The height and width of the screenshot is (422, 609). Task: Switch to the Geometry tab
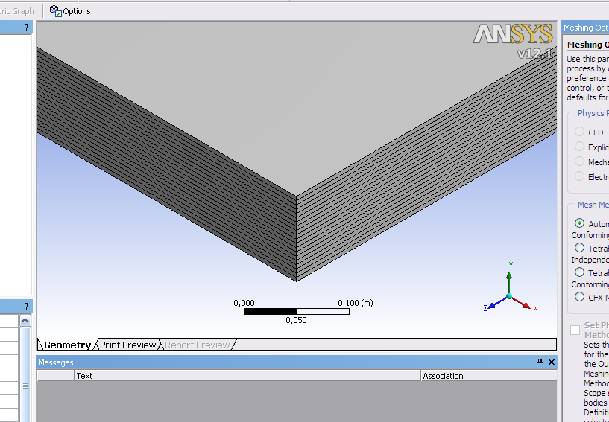(67, 345)
